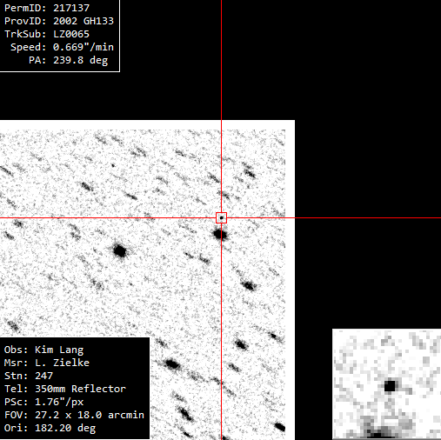Screen dimensions: 441x440
Task: Click the magnified inset thumbnail of the asteroid
Action: 386,384
